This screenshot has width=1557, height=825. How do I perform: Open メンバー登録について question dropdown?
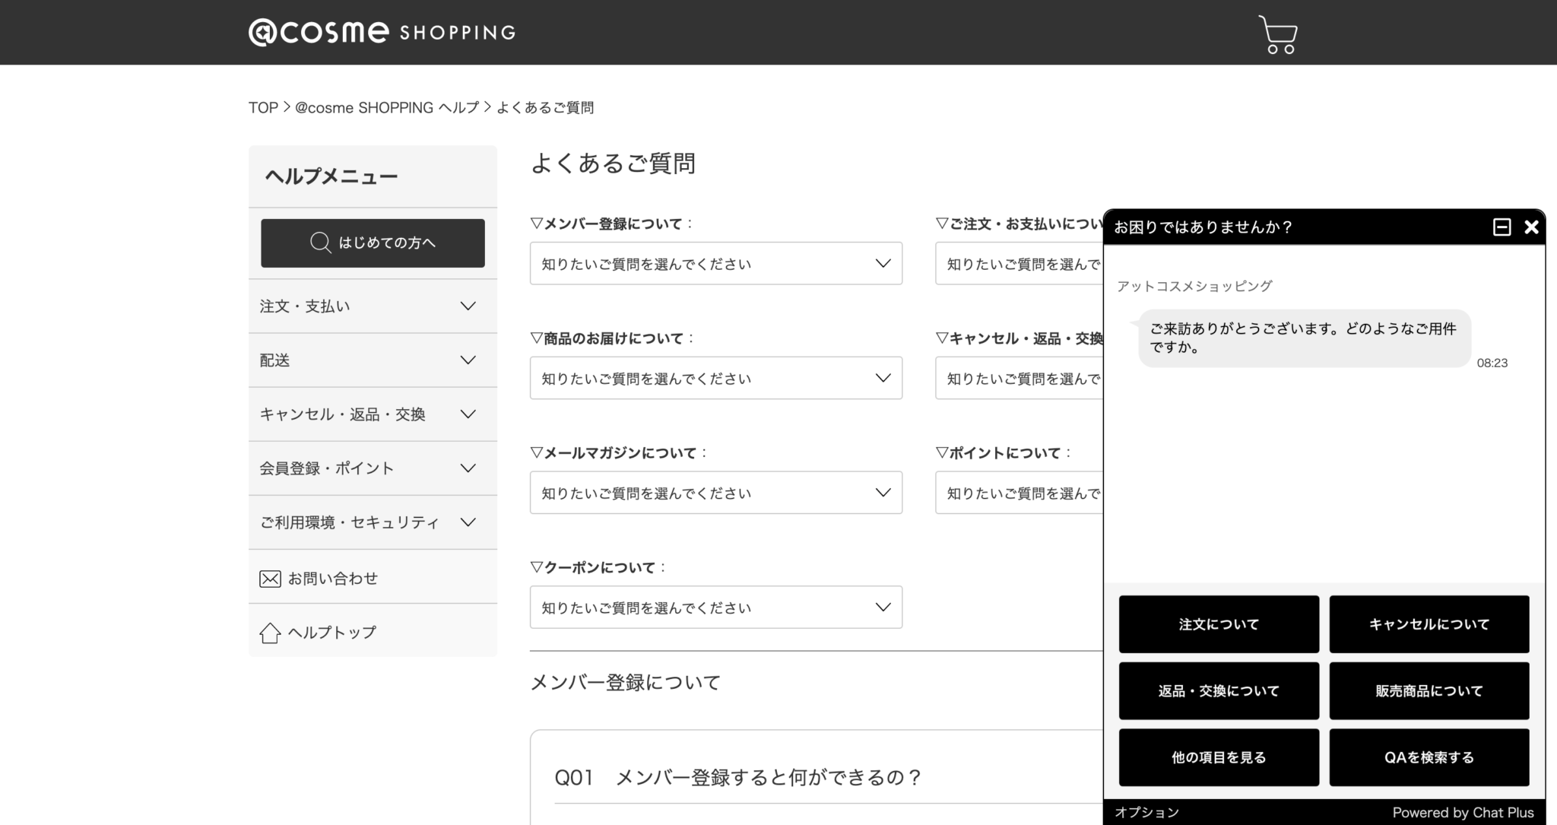point(715,264)
